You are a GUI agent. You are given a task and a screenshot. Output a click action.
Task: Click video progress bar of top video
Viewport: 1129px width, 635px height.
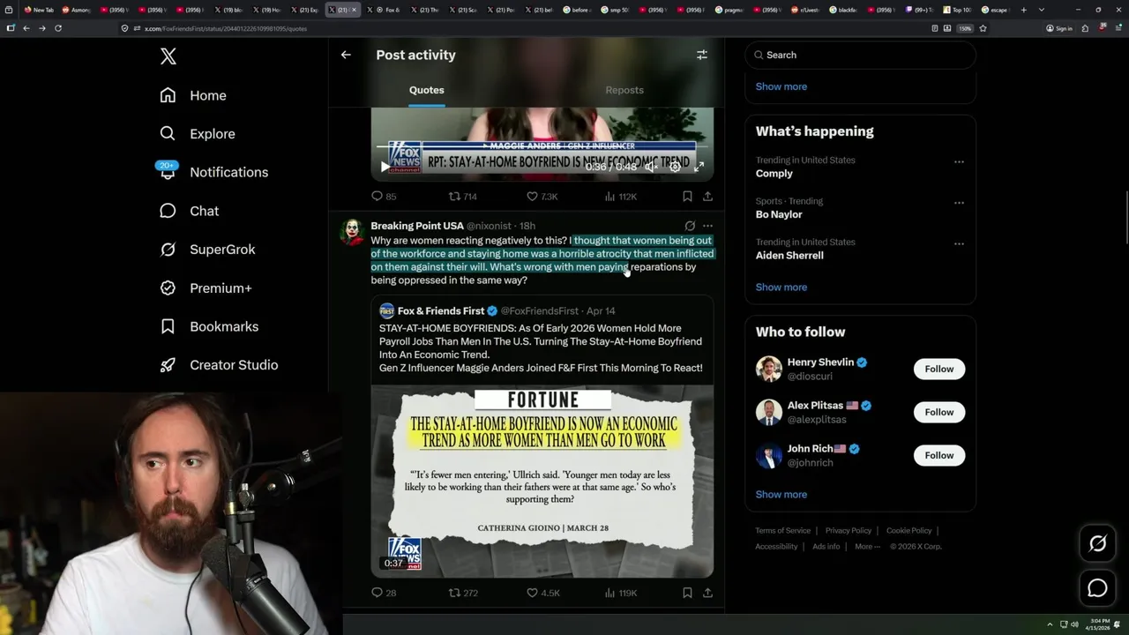[542, 147]
